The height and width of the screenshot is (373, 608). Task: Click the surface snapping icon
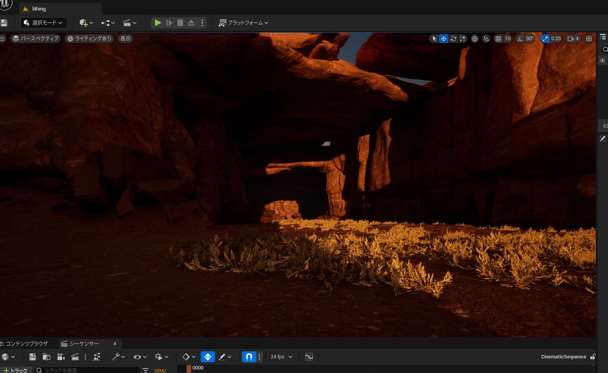486,39
